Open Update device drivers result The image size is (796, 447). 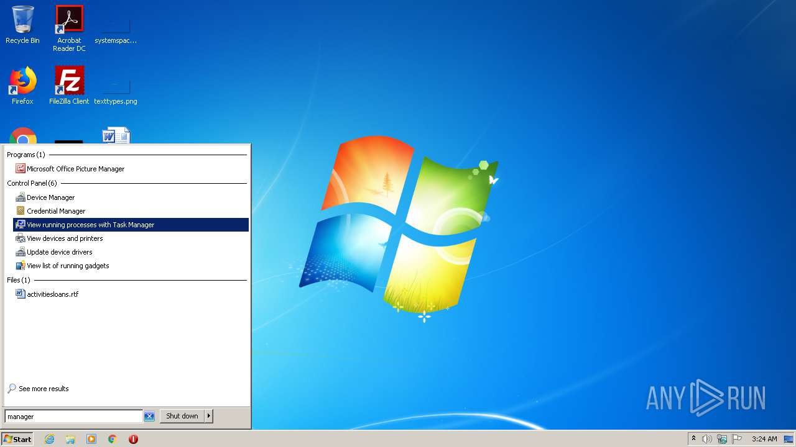click(x=131, y=252)
